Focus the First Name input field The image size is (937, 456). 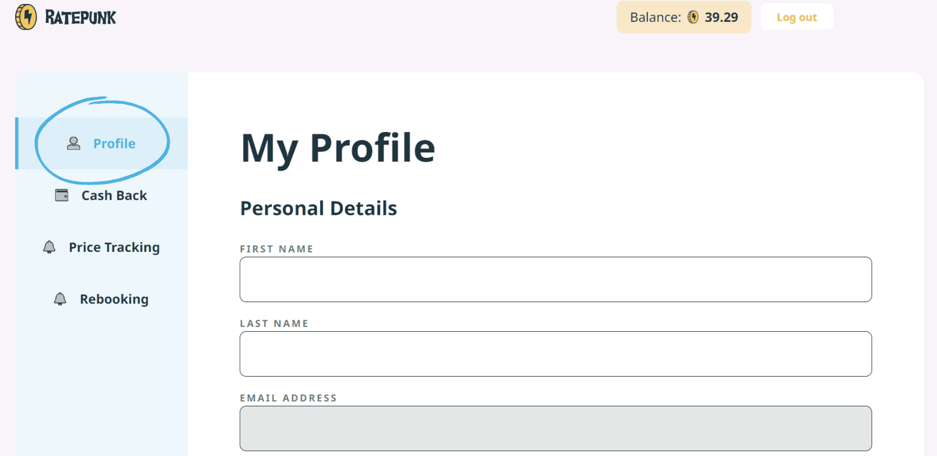click(x=555, y=279)
